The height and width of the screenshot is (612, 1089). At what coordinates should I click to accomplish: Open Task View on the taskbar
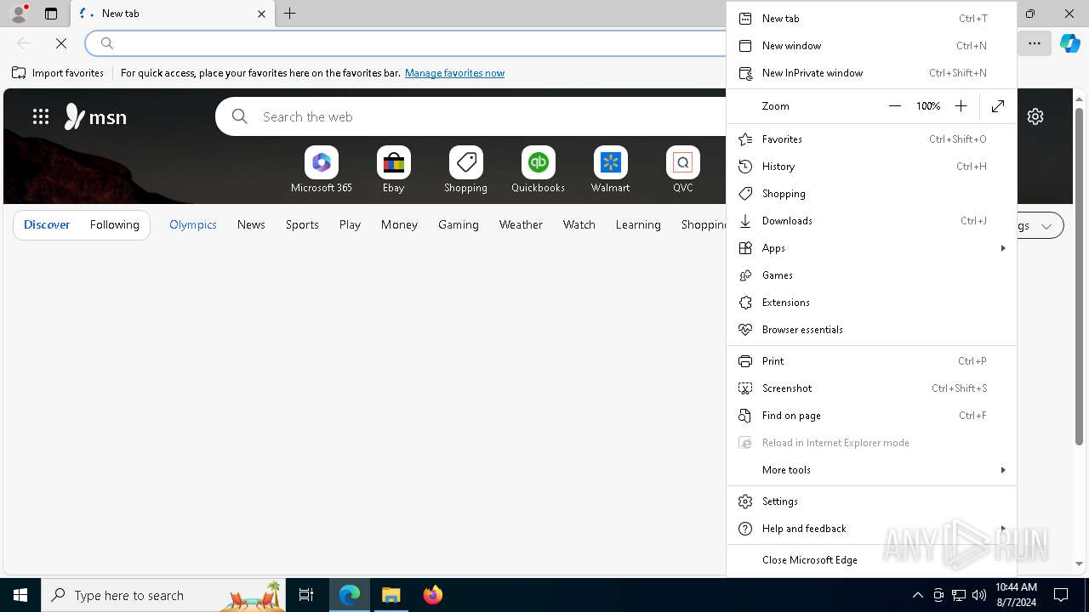pos(306,595)
